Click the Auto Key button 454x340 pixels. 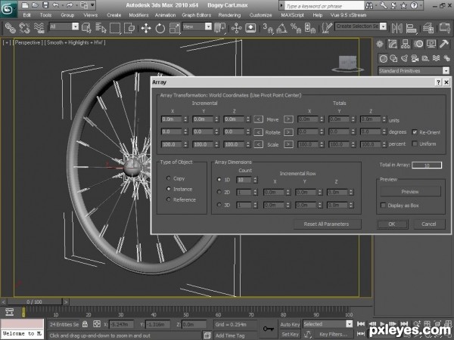[x=290, y=324]
